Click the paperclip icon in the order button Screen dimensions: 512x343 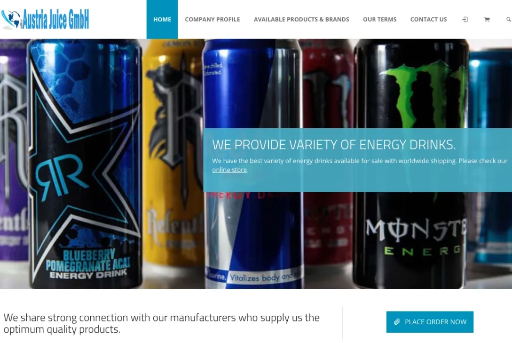[397, 322]
